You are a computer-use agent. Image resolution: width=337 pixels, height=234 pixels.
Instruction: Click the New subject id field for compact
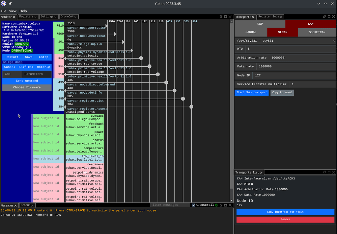[48, 118]
